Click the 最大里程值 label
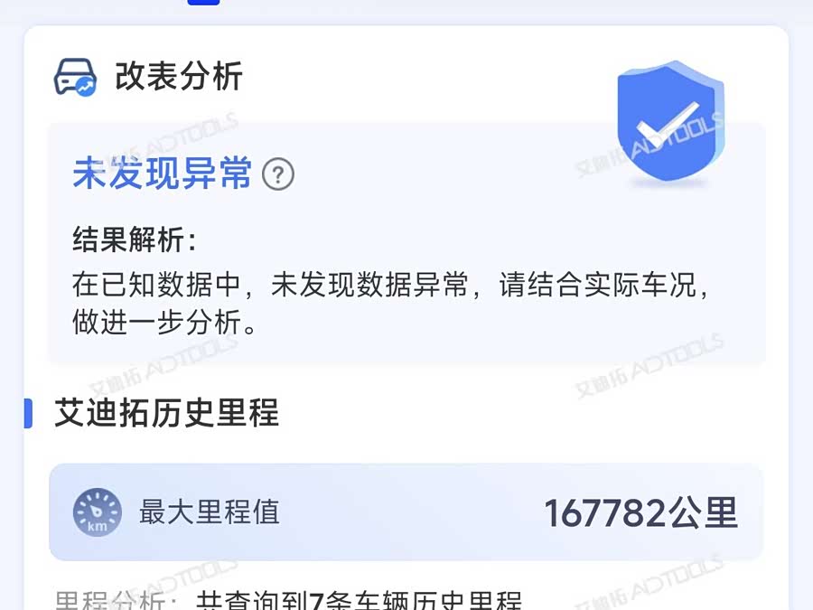The height and width of the screenshot is (610, 813). 210,512
